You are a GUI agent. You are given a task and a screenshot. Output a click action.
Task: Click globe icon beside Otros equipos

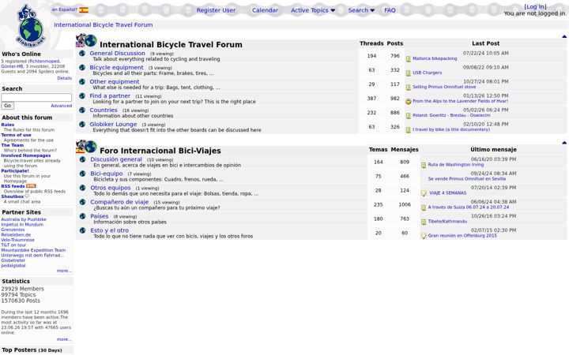tap(82, 188)
